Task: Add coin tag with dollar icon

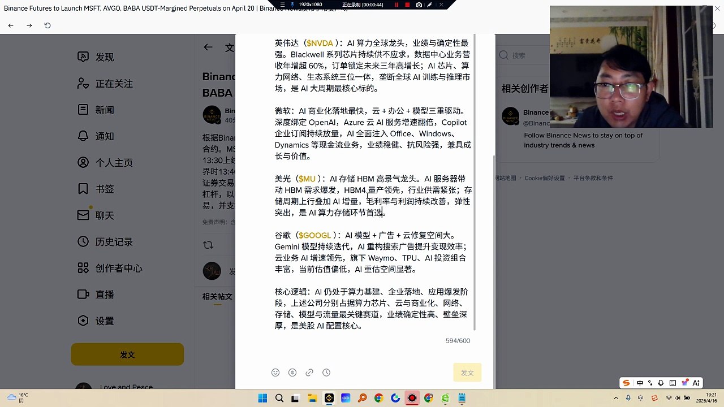Action: tap(292, 373)
